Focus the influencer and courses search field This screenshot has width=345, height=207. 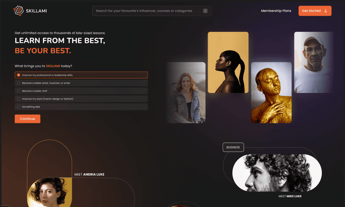152,11
